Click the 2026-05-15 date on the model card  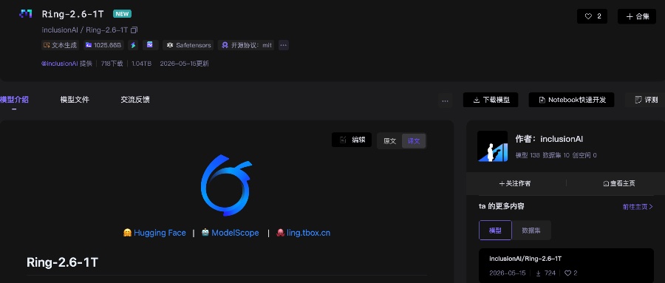507,273
